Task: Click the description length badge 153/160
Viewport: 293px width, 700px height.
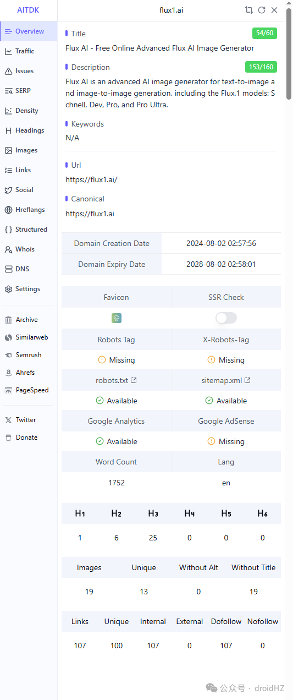Action: tap(261, 67)
